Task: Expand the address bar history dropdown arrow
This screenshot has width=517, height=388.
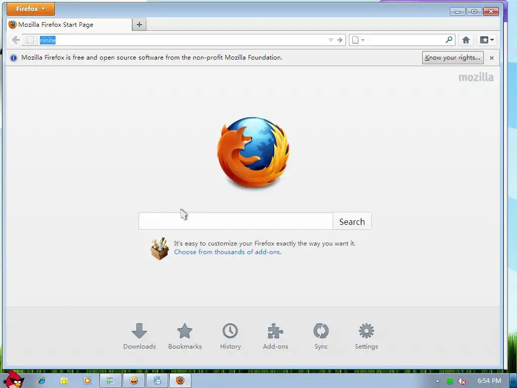Action: click(x=331, y=40)
